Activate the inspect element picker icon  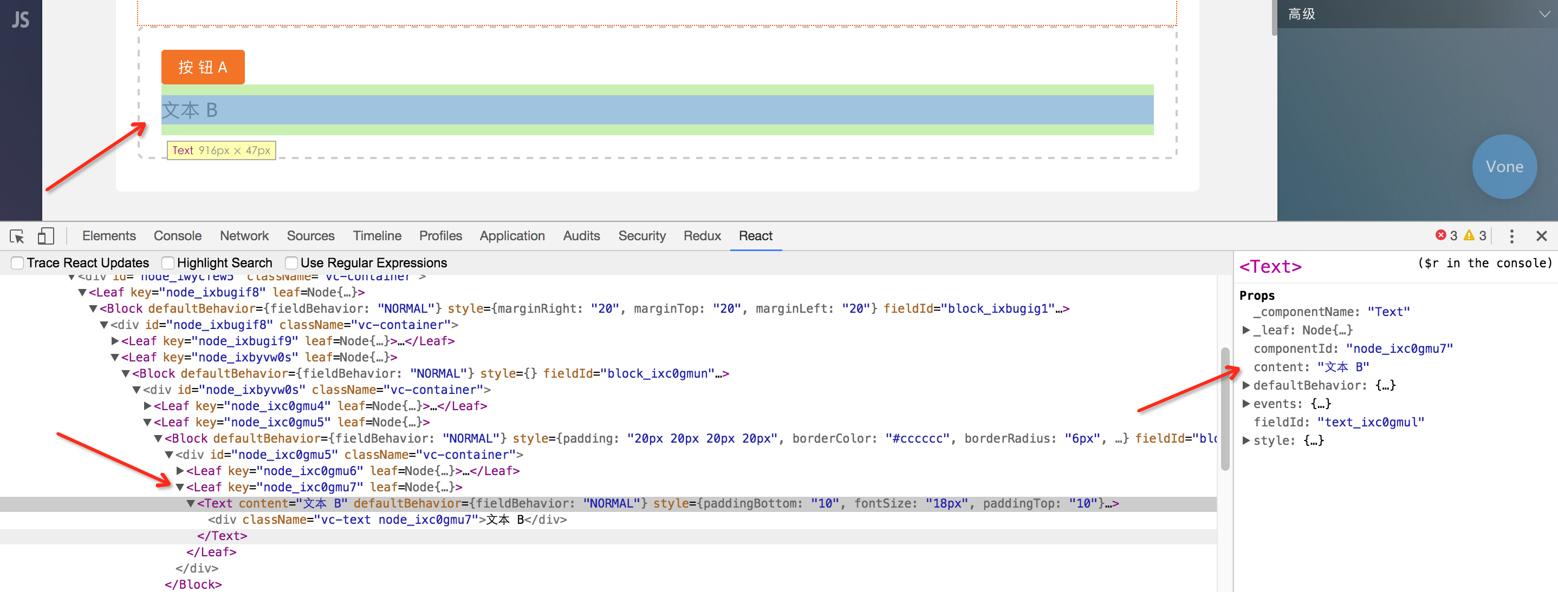click(x=17, y=236)
